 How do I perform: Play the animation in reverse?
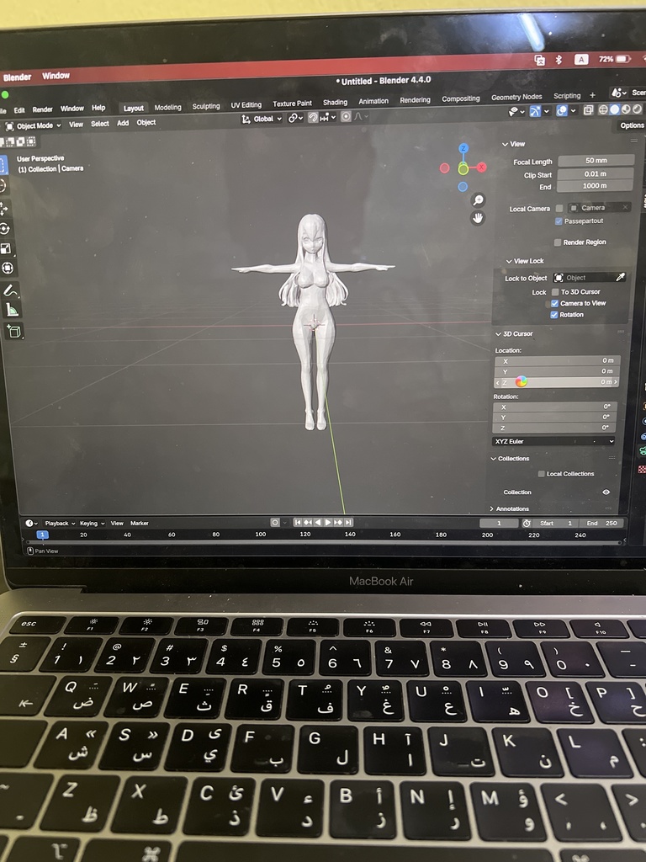(x=317, y=522)
